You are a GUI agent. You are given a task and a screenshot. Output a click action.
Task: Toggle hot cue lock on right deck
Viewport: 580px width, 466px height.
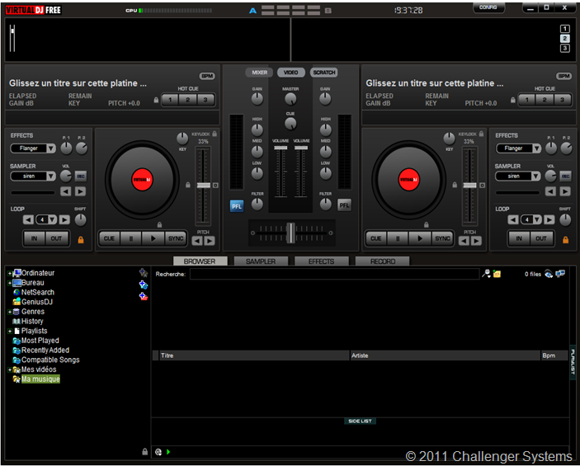click(513, 100)
